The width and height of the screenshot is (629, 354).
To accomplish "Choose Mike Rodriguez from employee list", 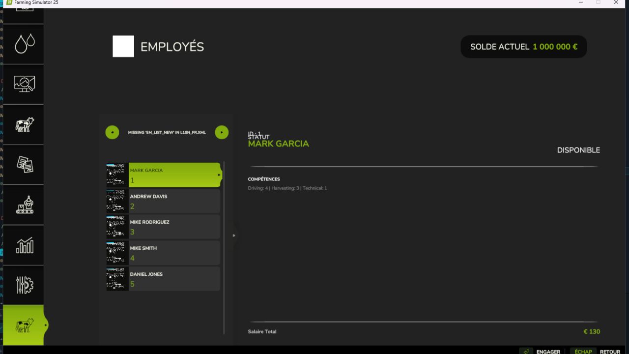I will click(174, 227).
